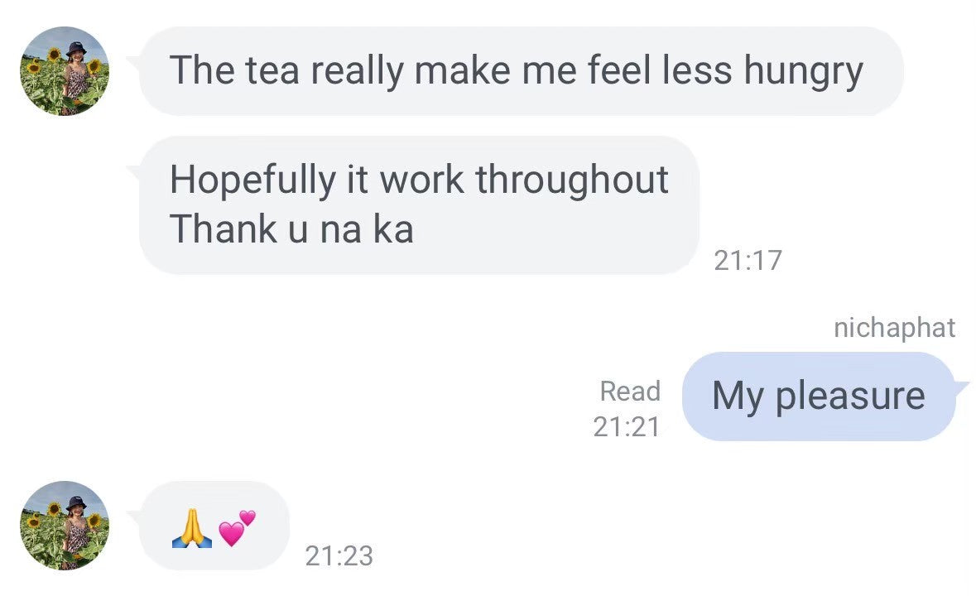Click the "Thank u na ka" line

(291, 228)
